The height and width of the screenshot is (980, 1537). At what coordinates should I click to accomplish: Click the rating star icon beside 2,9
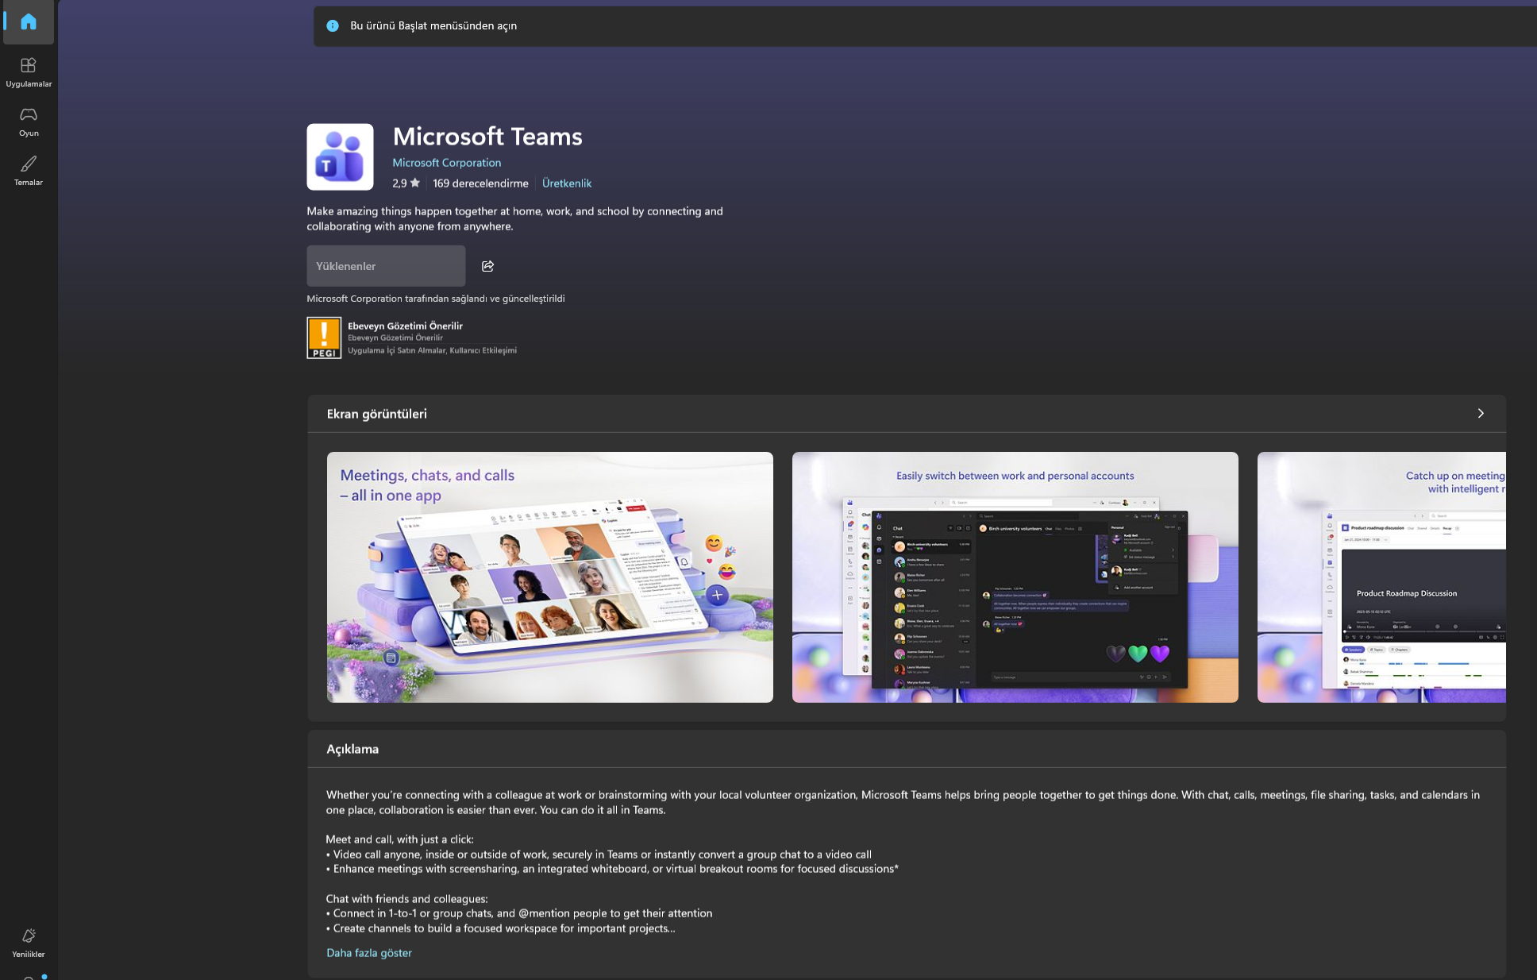414,183
